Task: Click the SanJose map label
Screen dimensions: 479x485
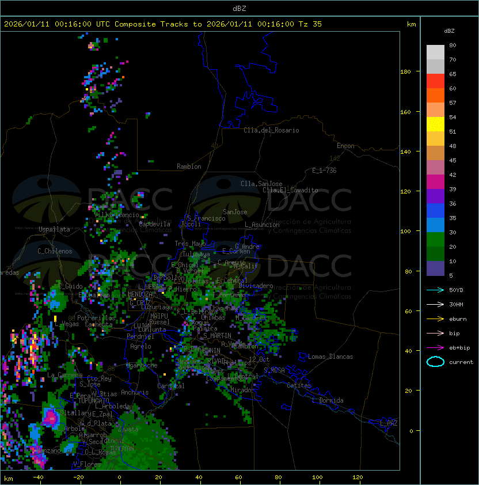Action: click(235, 212)
